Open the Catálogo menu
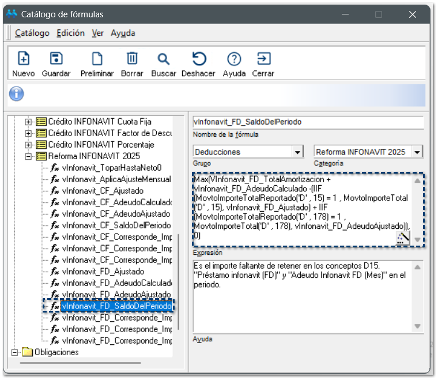Screen dimensions: 438x380 (x=32, y=33)
